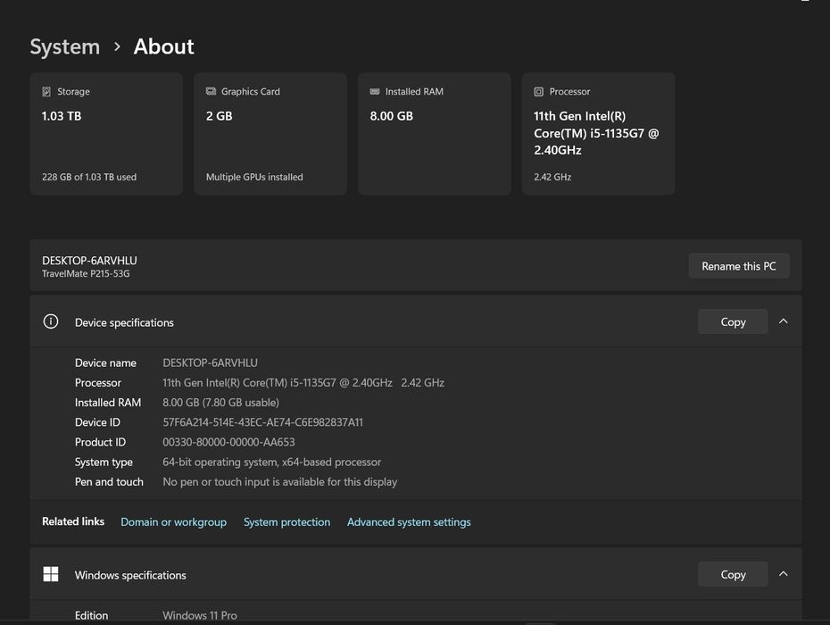The width and height of the screenshot is (830, 625).
Task: Click the Graphics Card icon
Action: tap(211, 92)
